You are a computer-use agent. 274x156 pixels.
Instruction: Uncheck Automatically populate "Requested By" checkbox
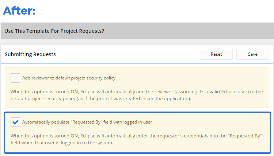tap(15, 122)
